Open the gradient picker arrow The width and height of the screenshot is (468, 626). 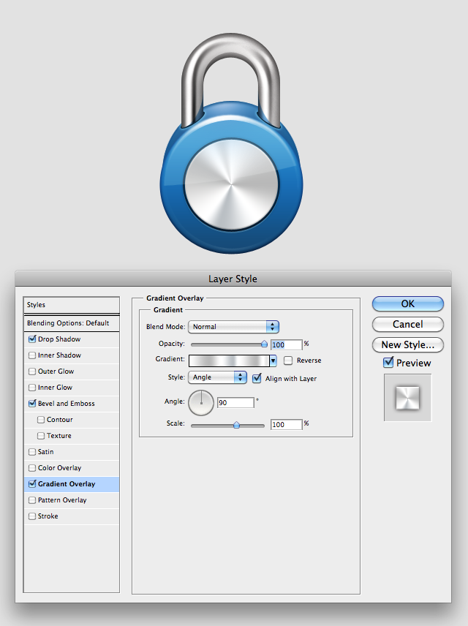point(273,361)
